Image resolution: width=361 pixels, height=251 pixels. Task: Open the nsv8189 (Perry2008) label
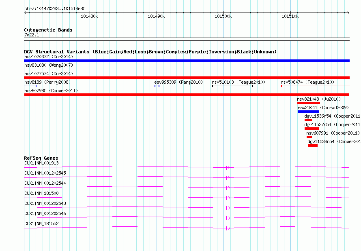[x=47, y=82]
